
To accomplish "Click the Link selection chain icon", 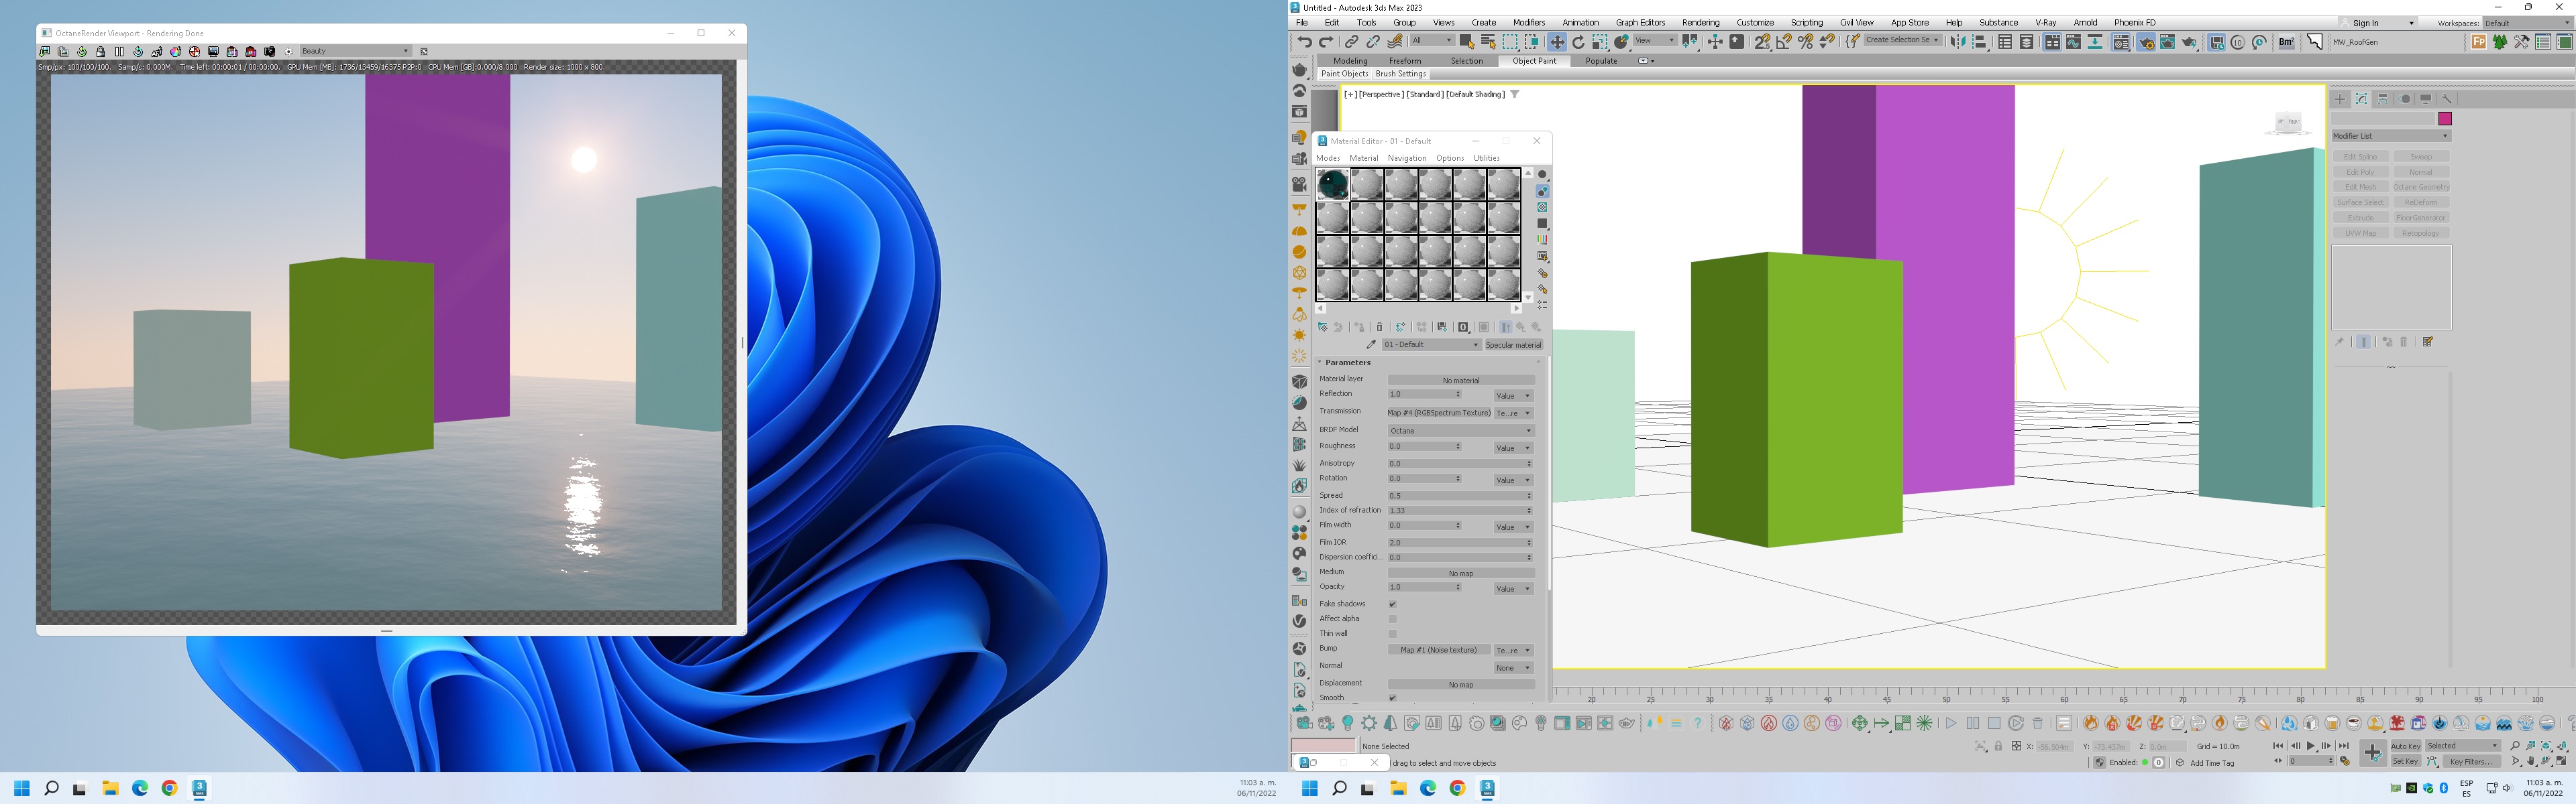I will [1351, 42].
